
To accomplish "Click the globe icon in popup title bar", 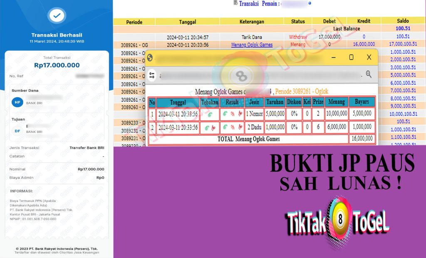I will click(150, 58).
